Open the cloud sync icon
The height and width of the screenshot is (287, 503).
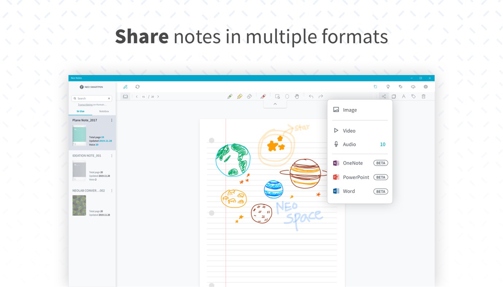point(412,86)
